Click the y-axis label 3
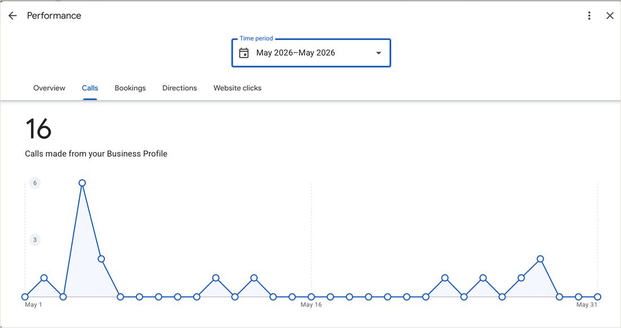The image size is (621, 328). point(35,240)
